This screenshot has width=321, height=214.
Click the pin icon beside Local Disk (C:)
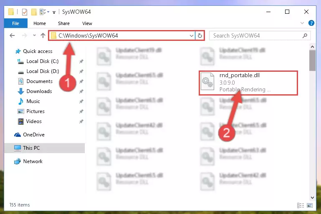click(x=81, y=61)
